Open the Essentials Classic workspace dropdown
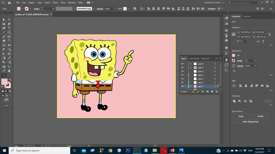The image size is (275, 154). (214, 3)
